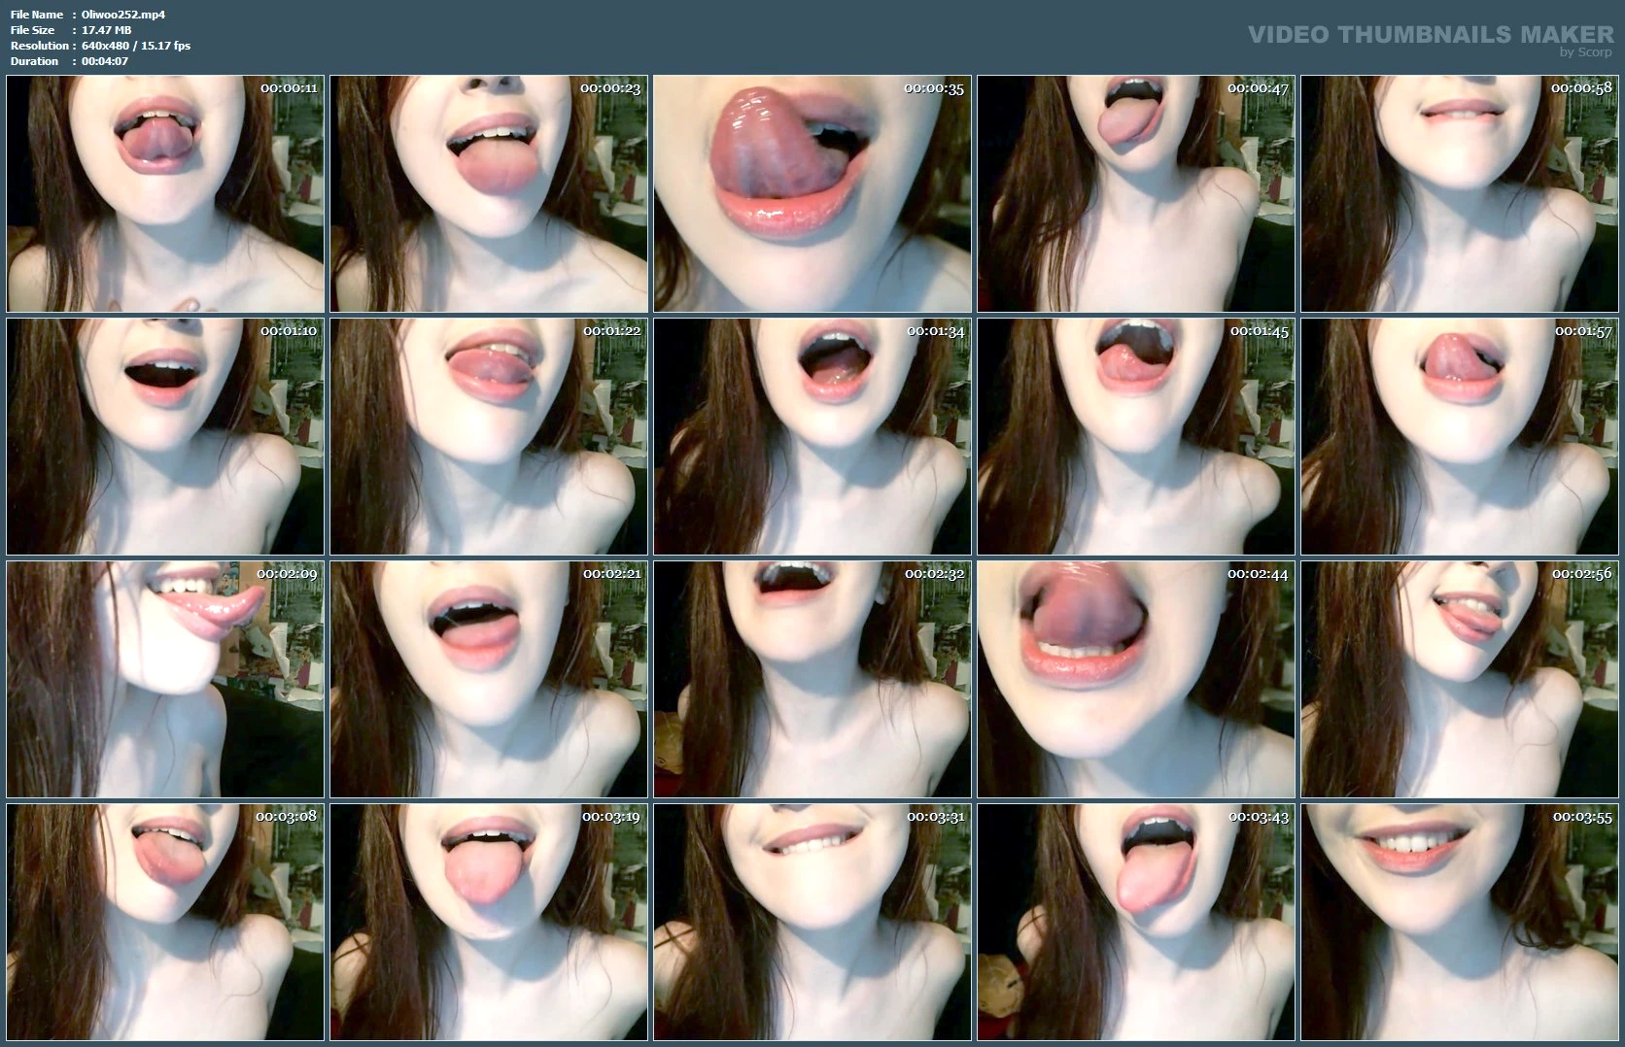
Task: Select the thumbnail stamped 00:00:35
Action: (x=812, y=193)
